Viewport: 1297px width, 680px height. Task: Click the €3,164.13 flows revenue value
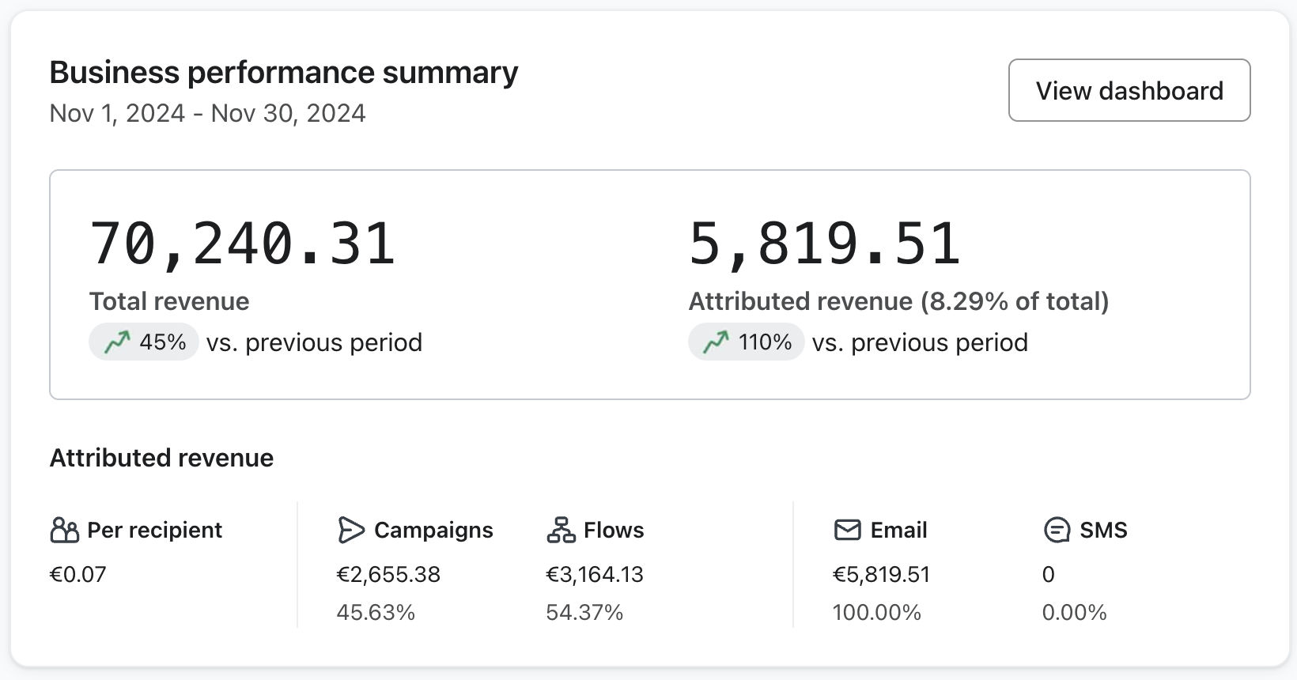595,574
